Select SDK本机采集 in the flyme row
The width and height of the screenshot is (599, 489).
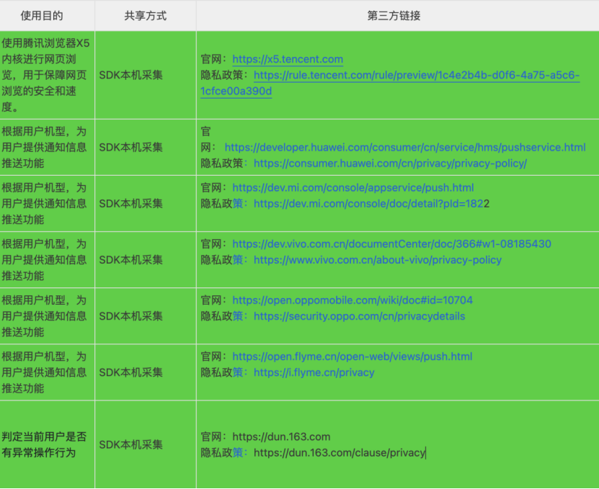click(x=131, y=372)
